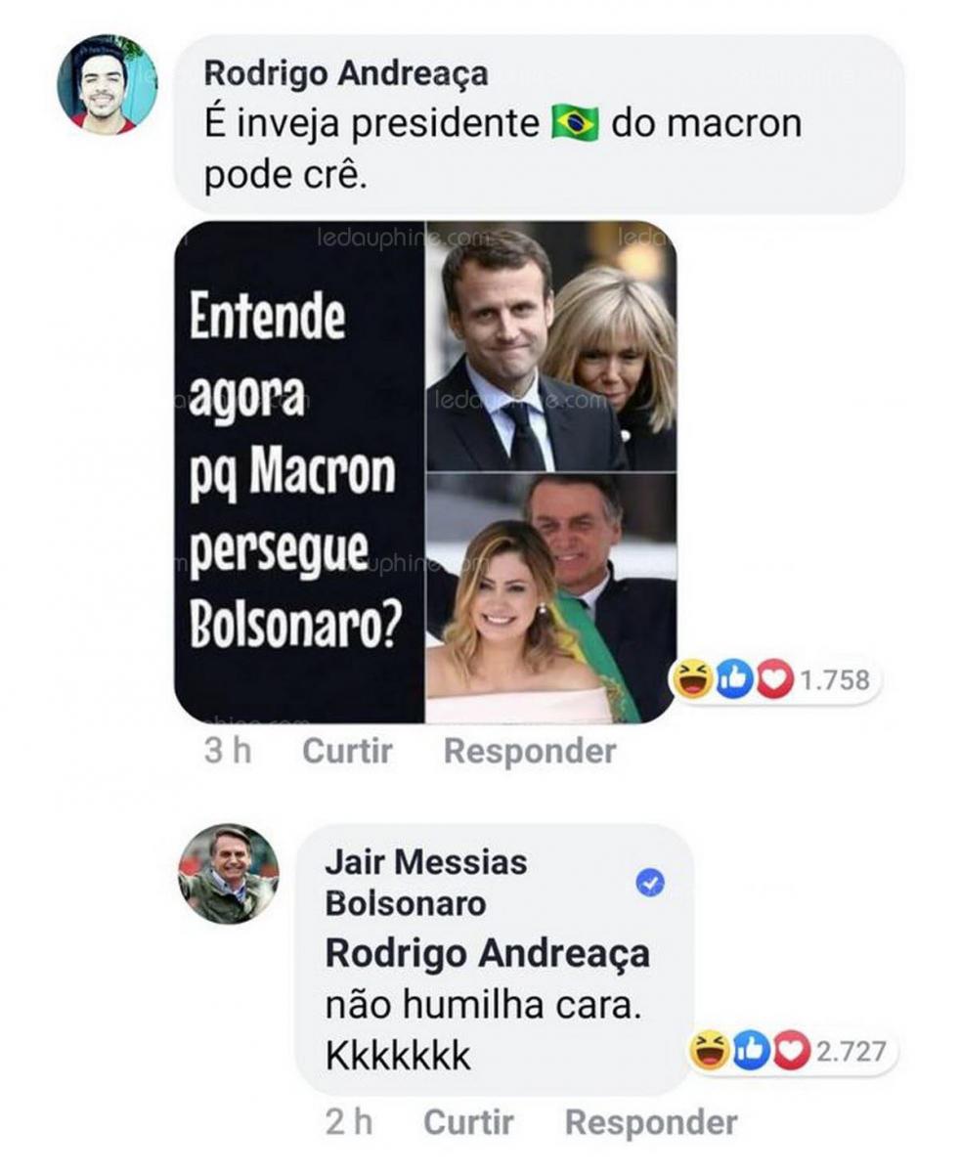Open the Macron and Bolsonaro meme image
The height and width of the screenshot is (1173, 960).
(425, 472)
